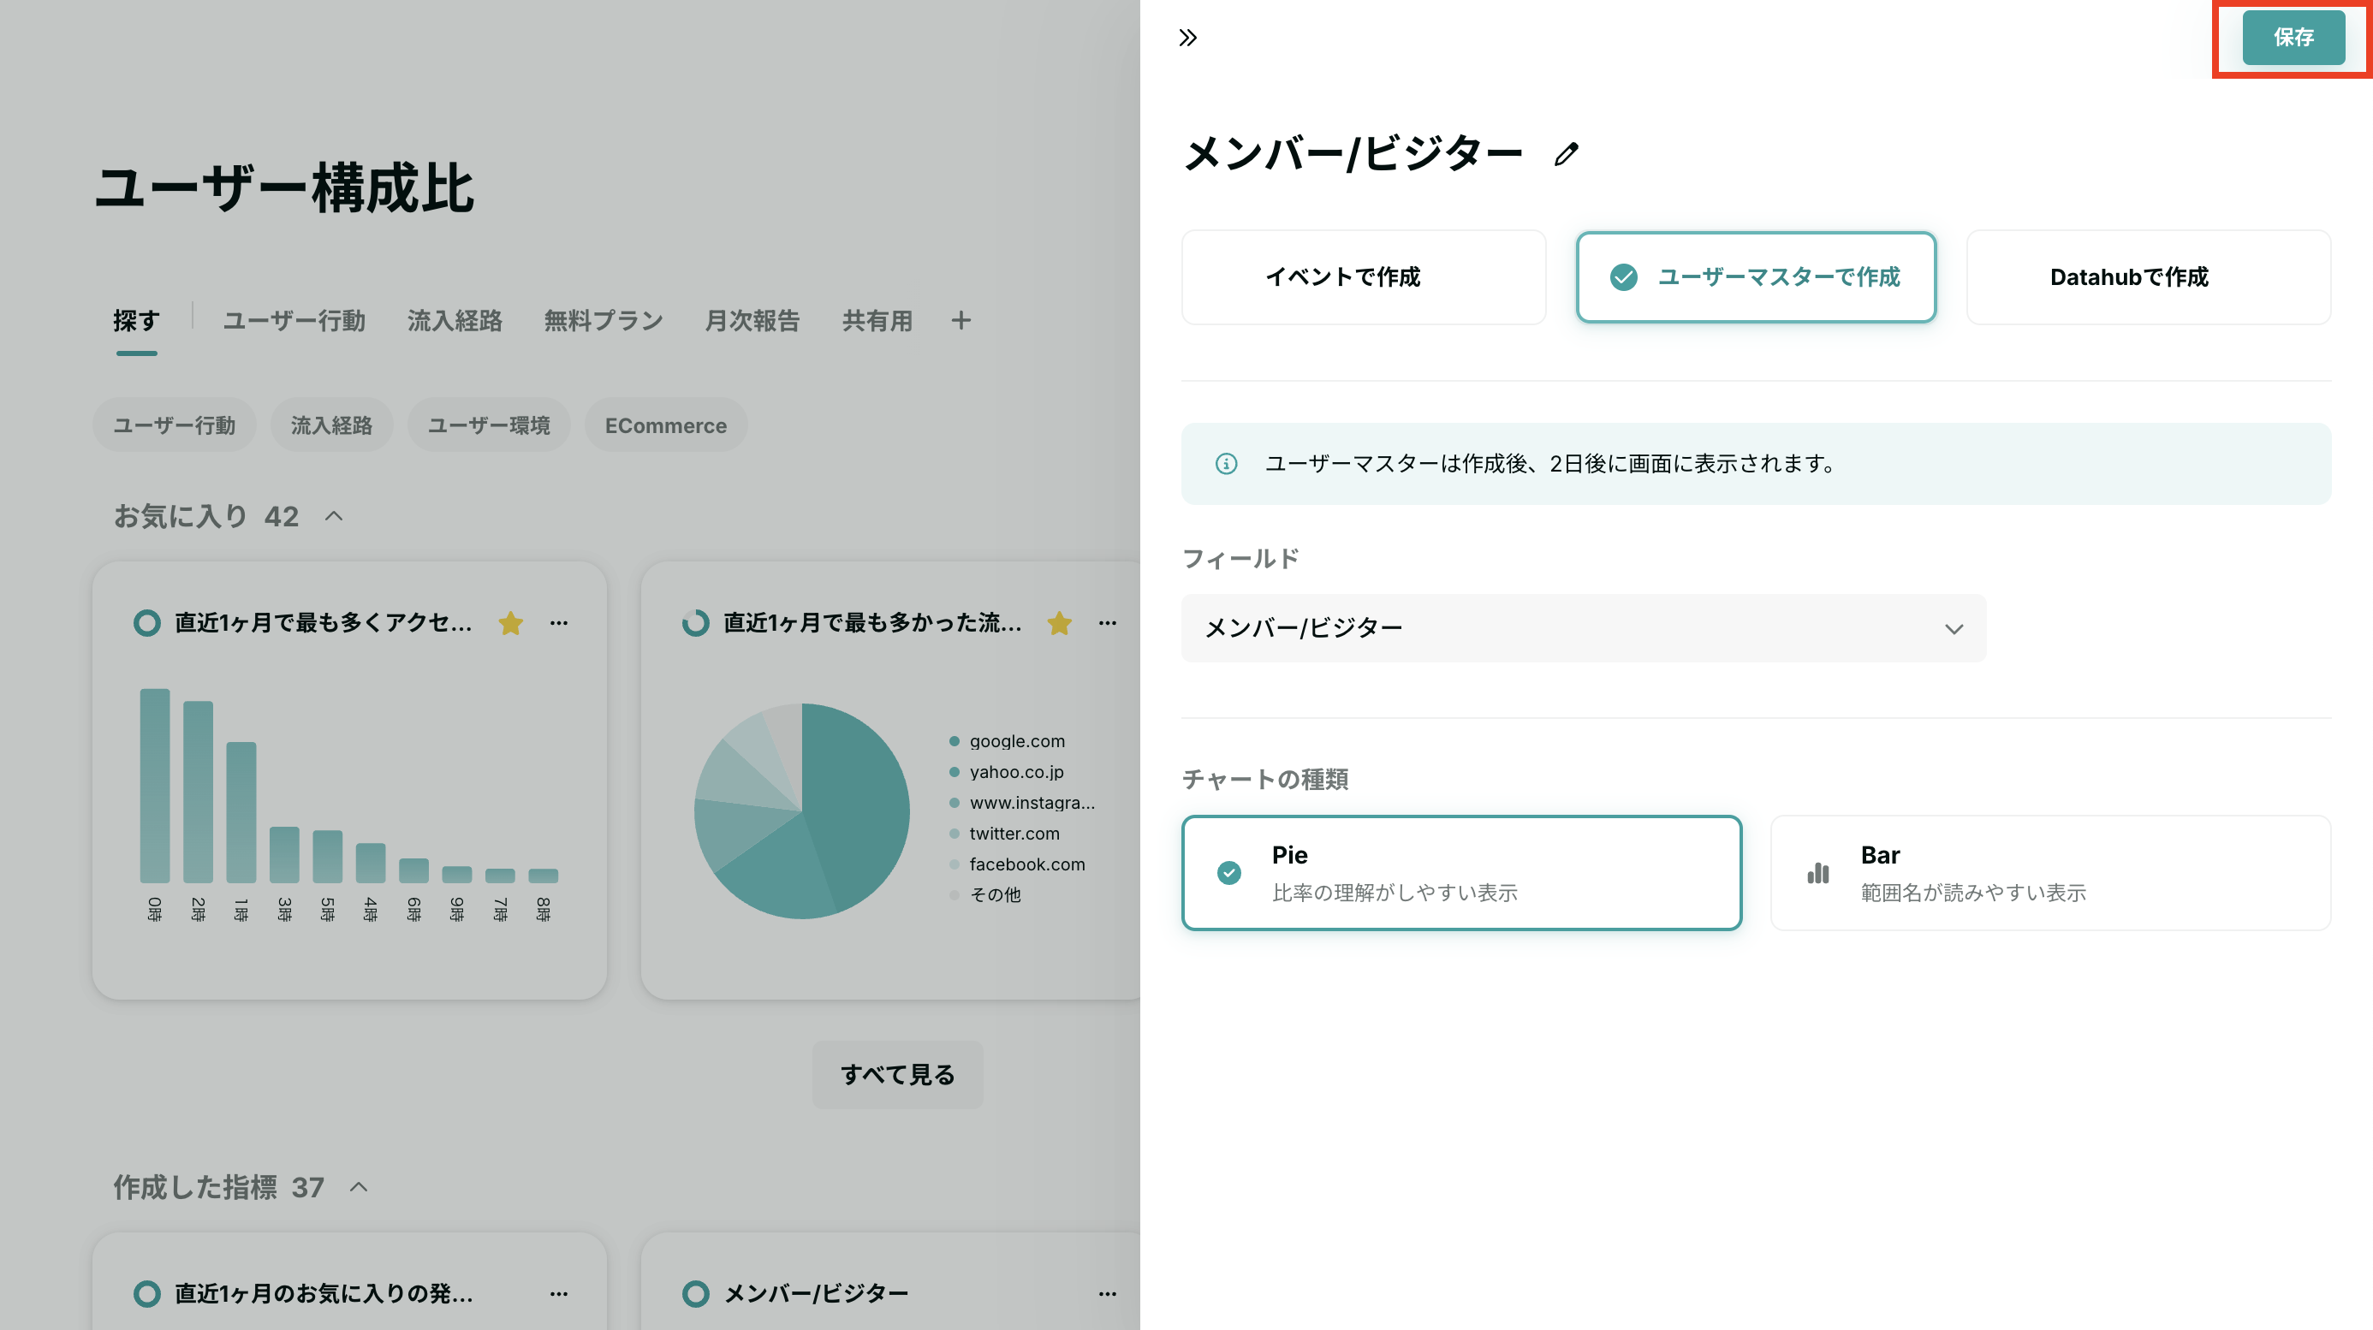This screenshot has height=1330, width=2373.
Task: Switch to 共有用 tab
Action: (x=877, y=321)
